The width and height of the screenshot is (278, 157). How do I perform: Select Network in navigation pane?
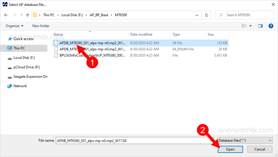click(20, 86)
